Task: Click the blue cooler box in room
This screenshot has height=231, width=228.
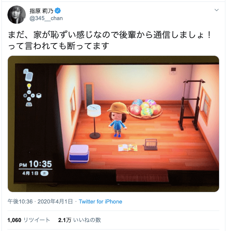Action: pyautogui.click(x=79, y=154)
